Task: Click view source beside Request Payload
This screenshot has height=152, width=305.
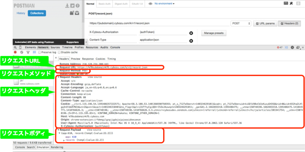Action: (94, 130)
